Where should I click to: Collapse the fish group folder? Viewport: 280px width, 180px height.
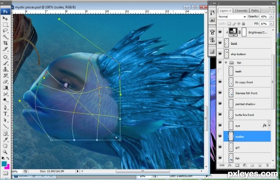tap(226, 63)
